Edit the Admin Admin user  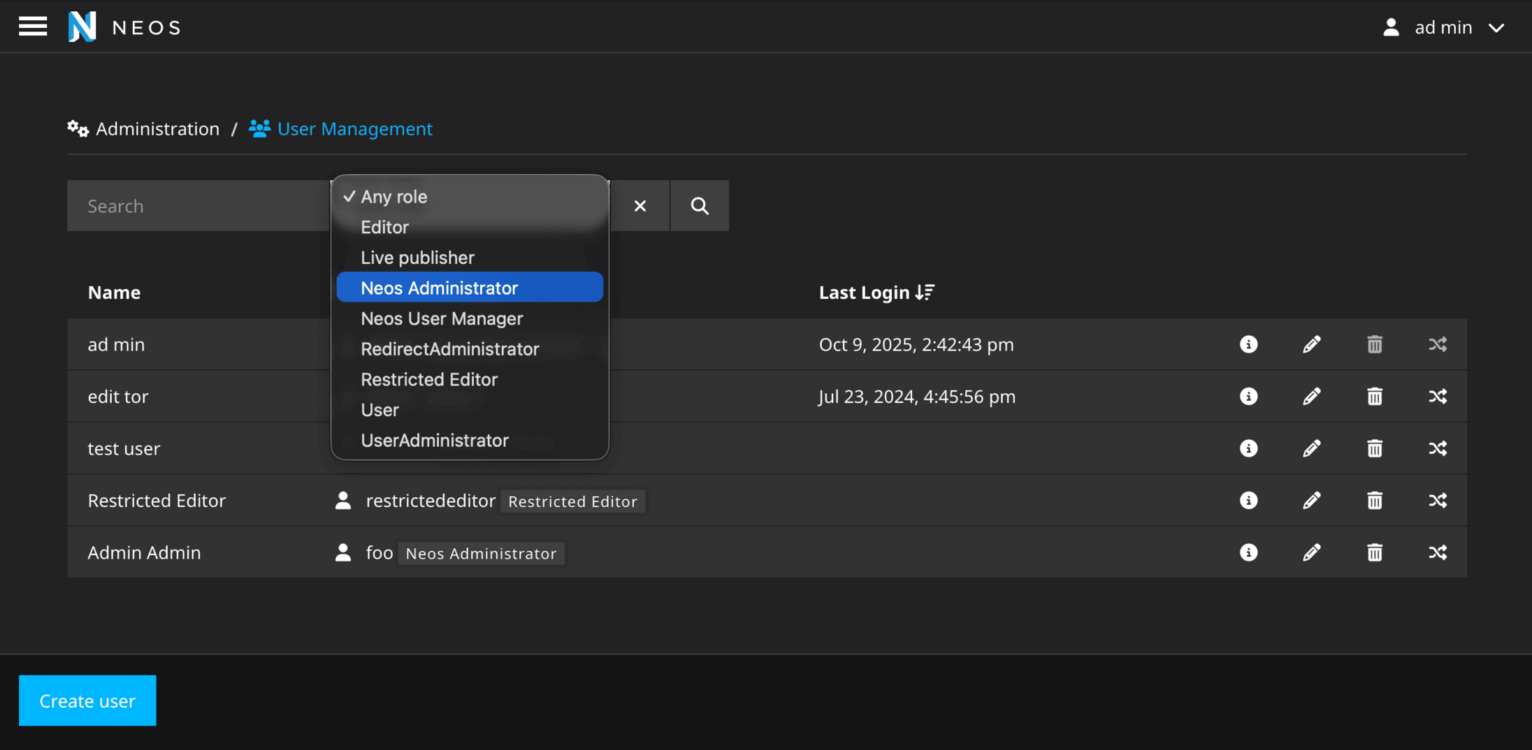(x=1311, y=552)
